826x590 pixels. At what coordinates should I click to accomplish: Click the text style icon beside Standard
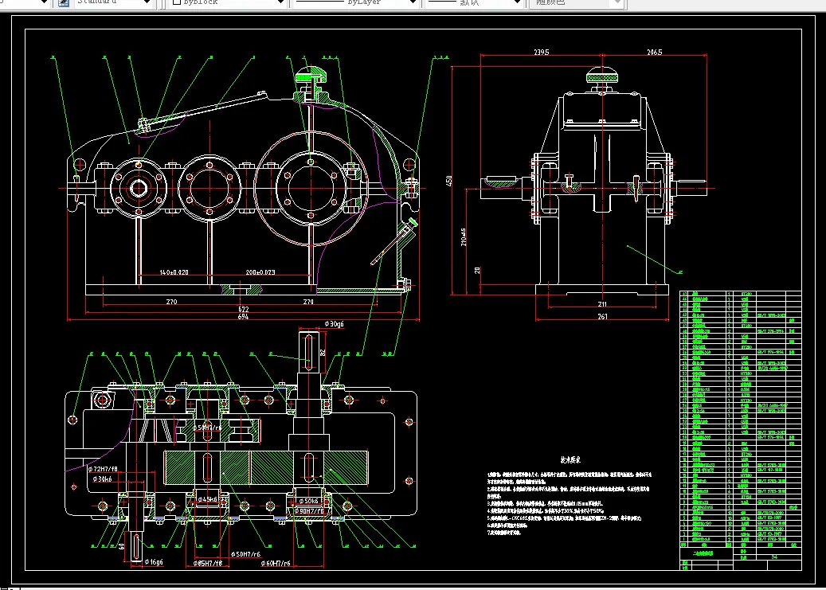[x=64, y=3]
